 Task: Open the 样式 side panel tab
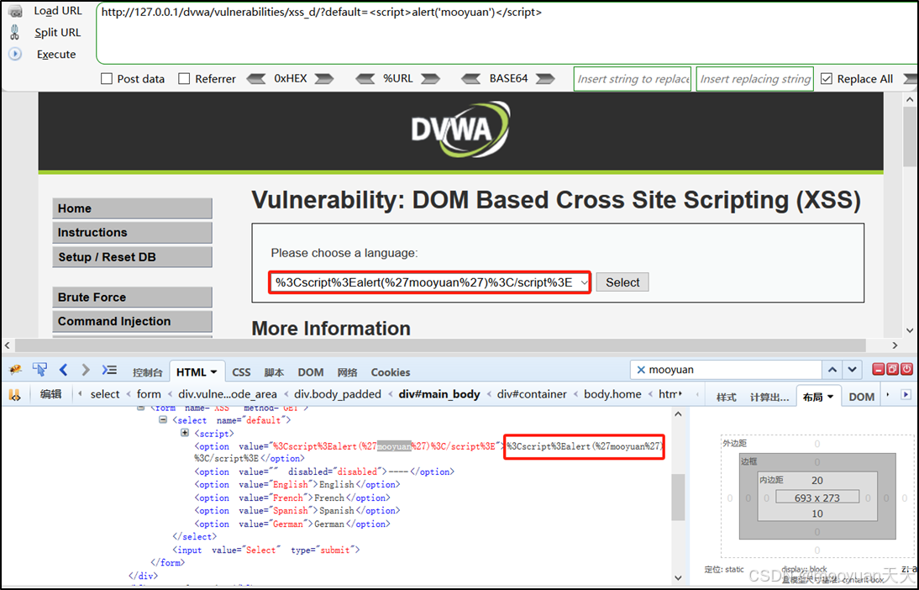[726, 397]
